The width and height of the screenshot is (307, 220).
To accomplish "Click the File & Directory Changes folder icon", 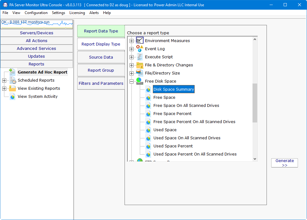I will coord(139,65).
